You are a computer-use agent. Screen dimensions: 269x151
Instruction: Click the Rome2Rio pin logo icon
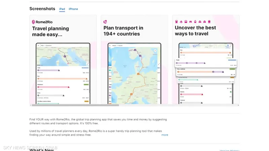[x=33, y=22]
